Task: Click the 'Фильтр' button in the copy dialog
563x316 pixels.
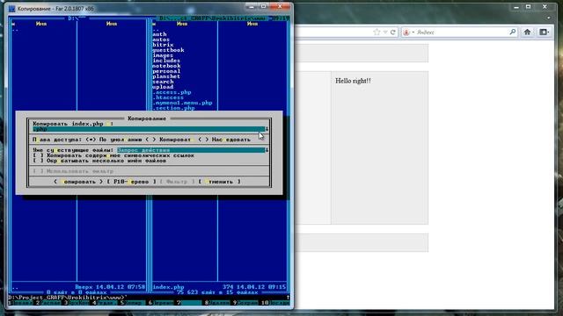Action: (177, 182)
